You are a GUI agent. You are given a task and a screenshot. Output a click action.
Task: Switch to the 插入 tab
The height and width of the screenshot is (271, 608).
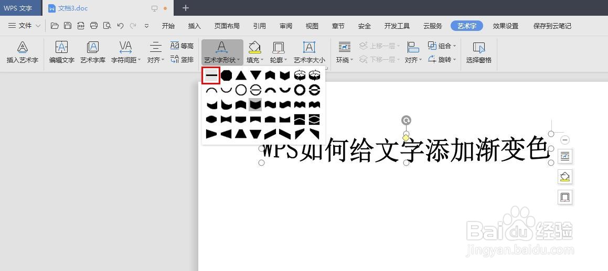(x=194, y=26)
